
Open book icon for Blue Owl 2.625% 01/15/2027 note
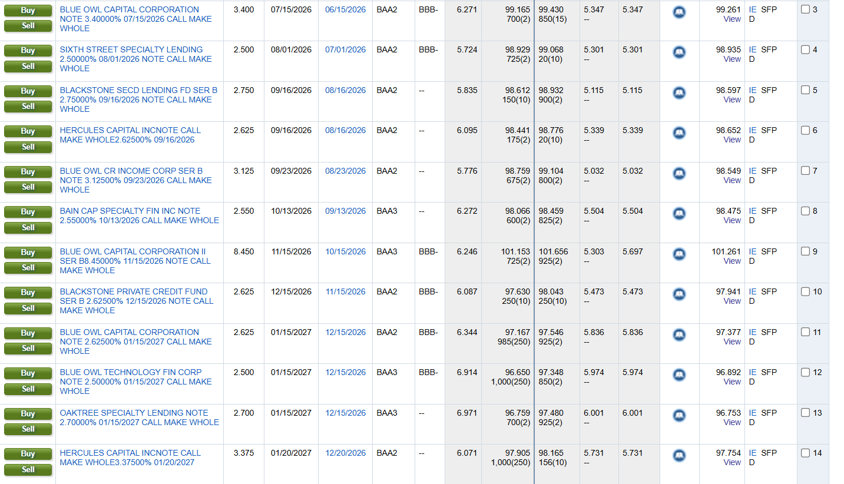(x=679, y=334)
